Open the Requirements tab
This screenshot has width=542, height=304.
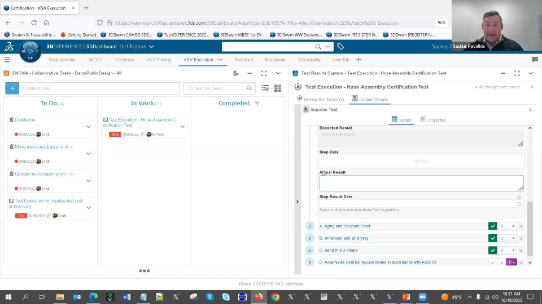pyautogui.click(x=63, y=60)
